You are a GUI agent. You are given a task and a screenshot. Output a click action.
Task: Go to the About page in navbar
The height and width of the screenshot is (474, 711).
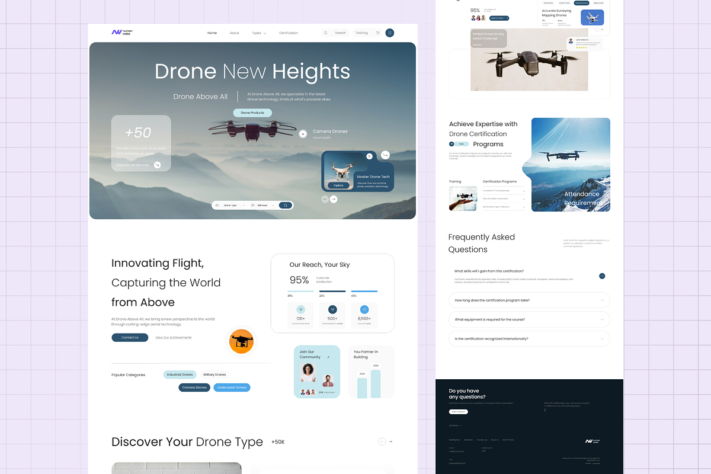pos(235,33)
